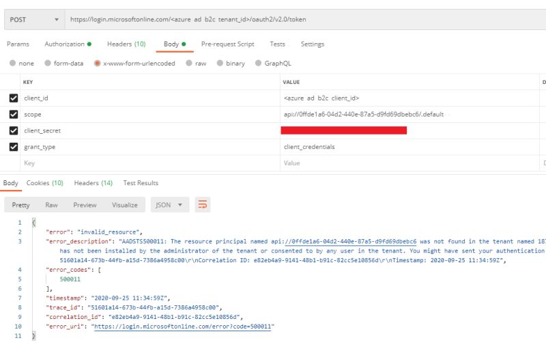The width and height of the screenshot is (546, 362).
Task: Edit the request URL field
Action: [305, 20]
